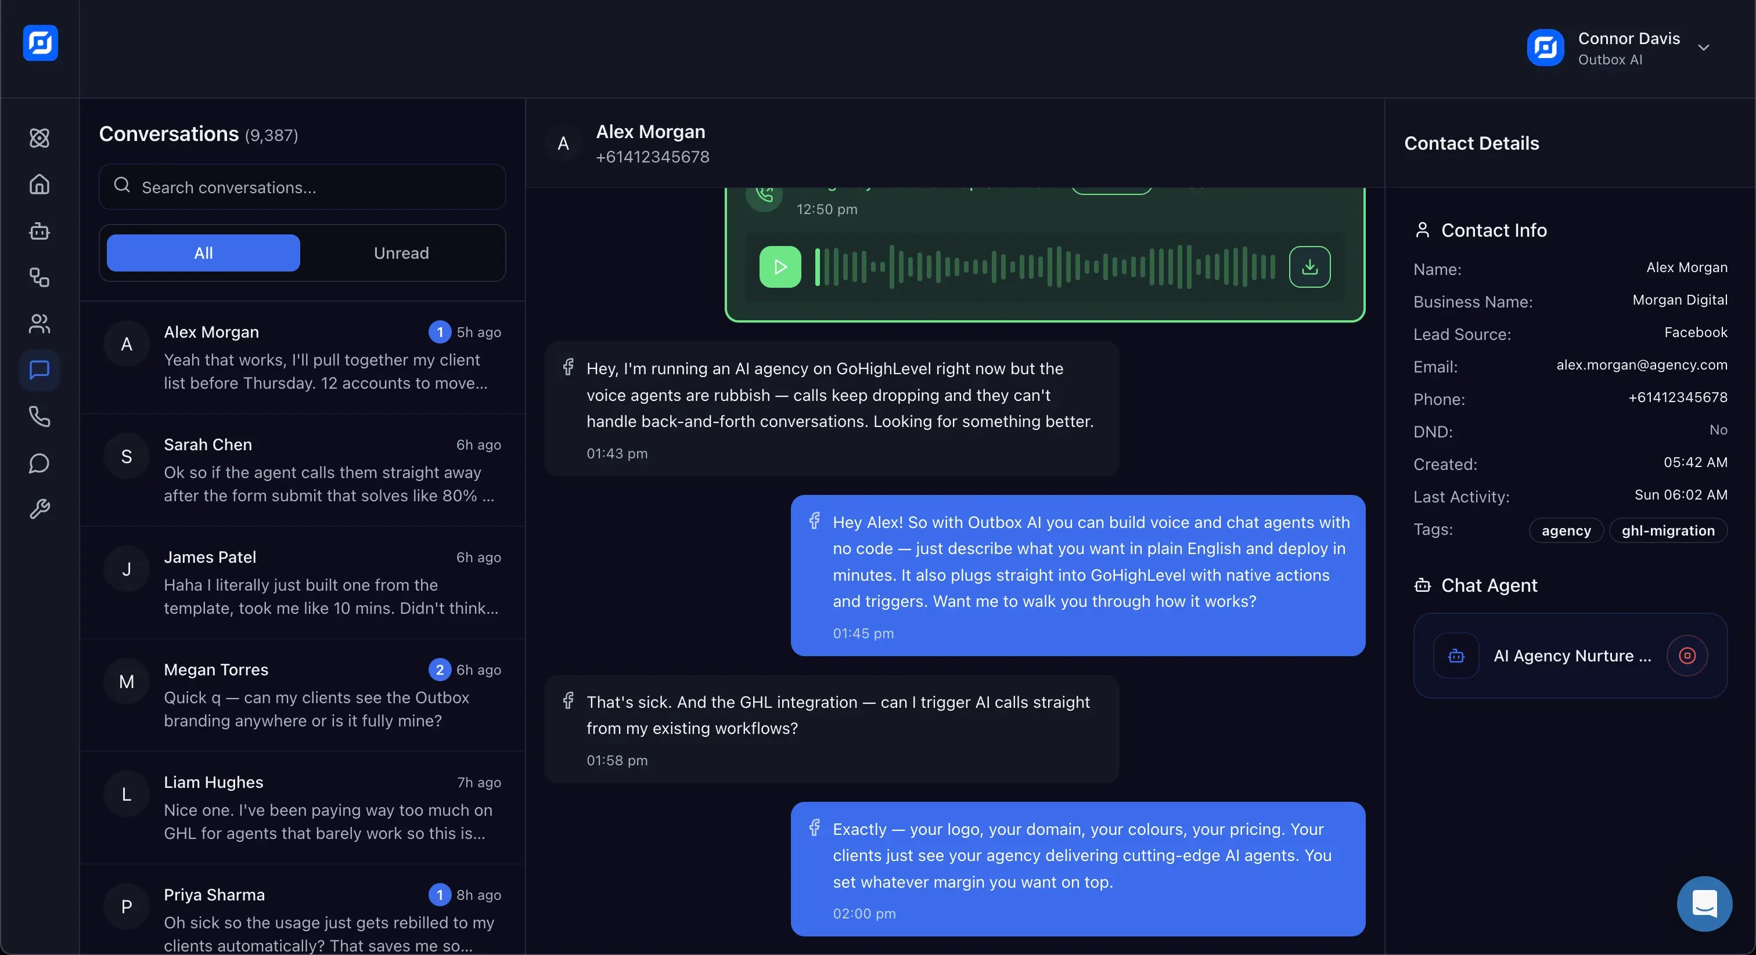The width and height of the screenshot is (1756, 955).
Task: Open Sarah Chen conversation
Action: tap(303, 470)
